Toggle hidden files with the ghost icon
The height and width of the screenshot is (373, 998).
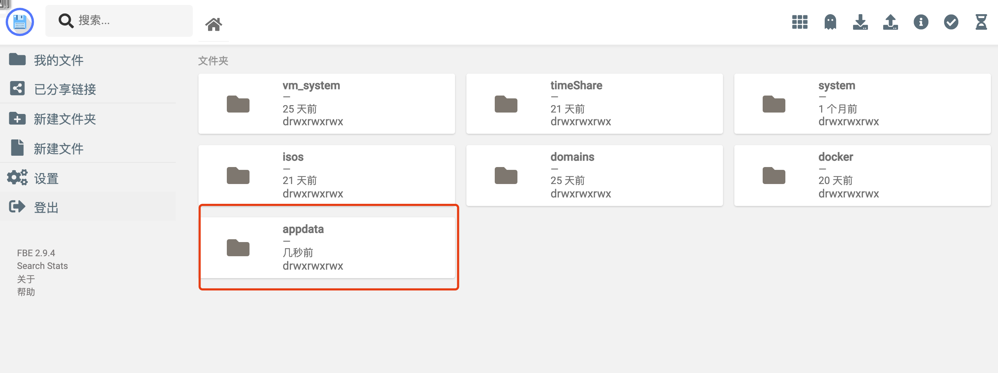[830, 22]
